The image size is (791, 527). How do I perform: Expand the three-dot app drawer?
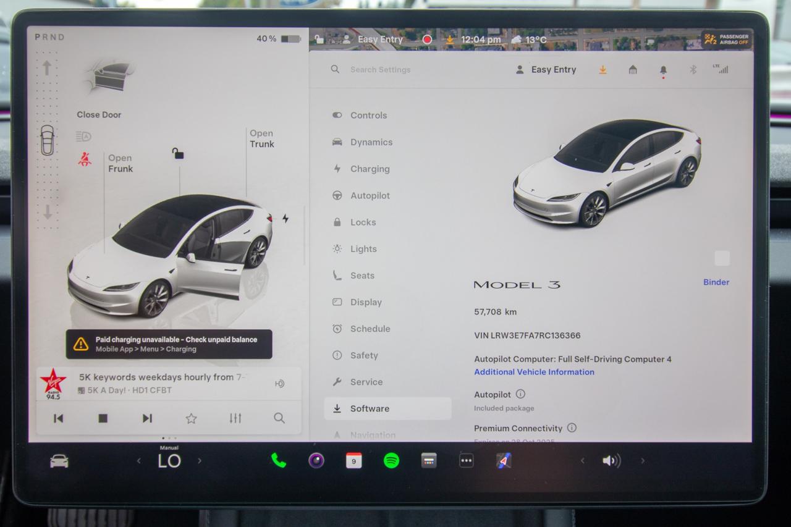(x=466, y=460)
